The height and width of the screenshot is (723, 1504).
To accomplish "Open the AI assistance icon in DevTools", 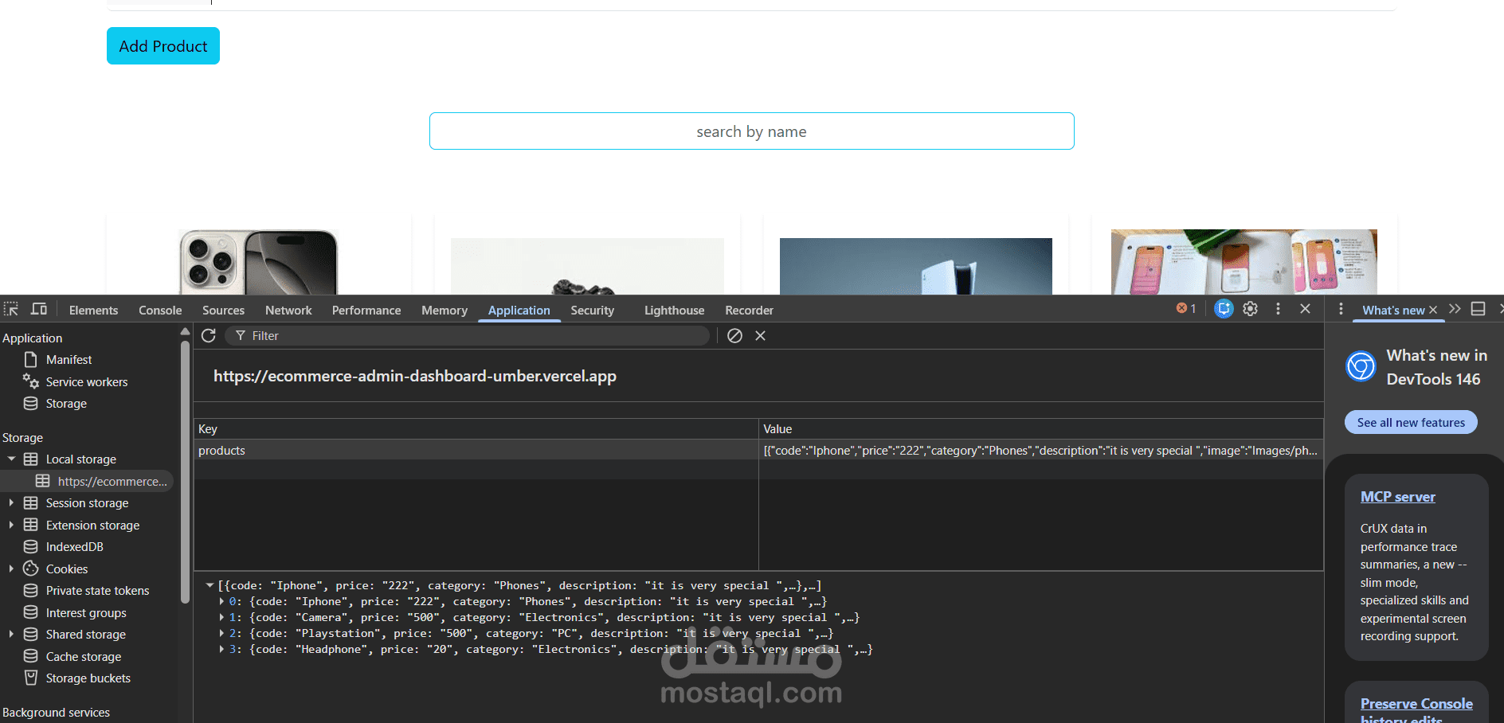I will pyautogui.click(x=1224, y=309).
